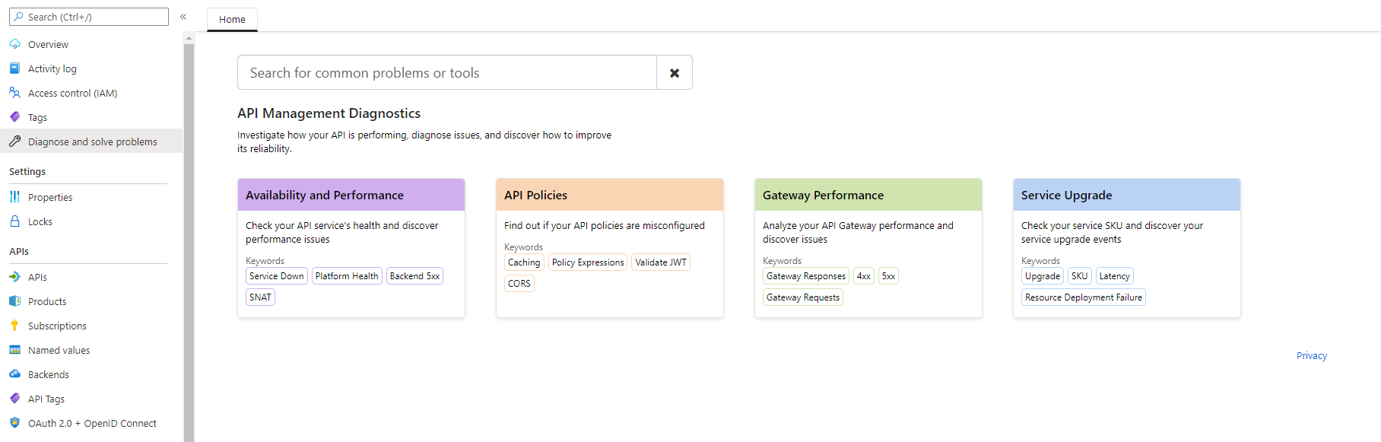Click the APIs arrow icon
The width and height of the screenshot is (1381, 442).
pos(14,277)
